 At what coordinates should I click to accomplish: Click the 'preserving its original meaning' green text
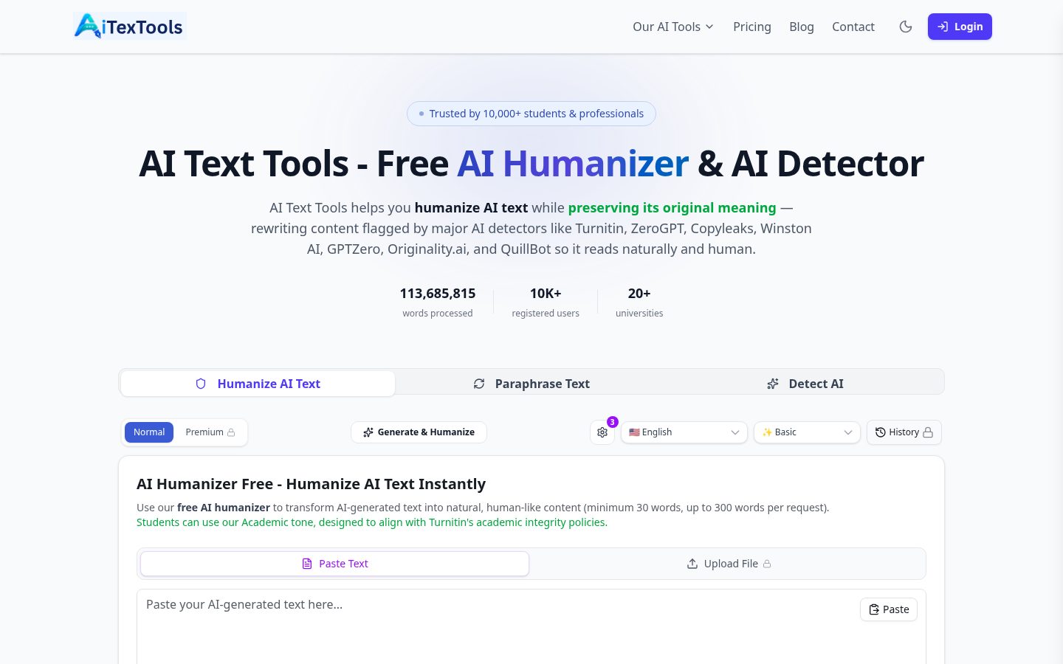click(672, 208)
